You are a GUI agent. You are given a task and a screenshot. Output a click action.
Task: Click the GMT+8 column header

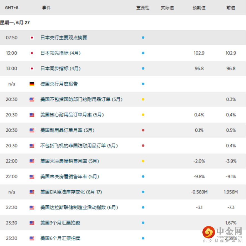[x=12, y=8]
